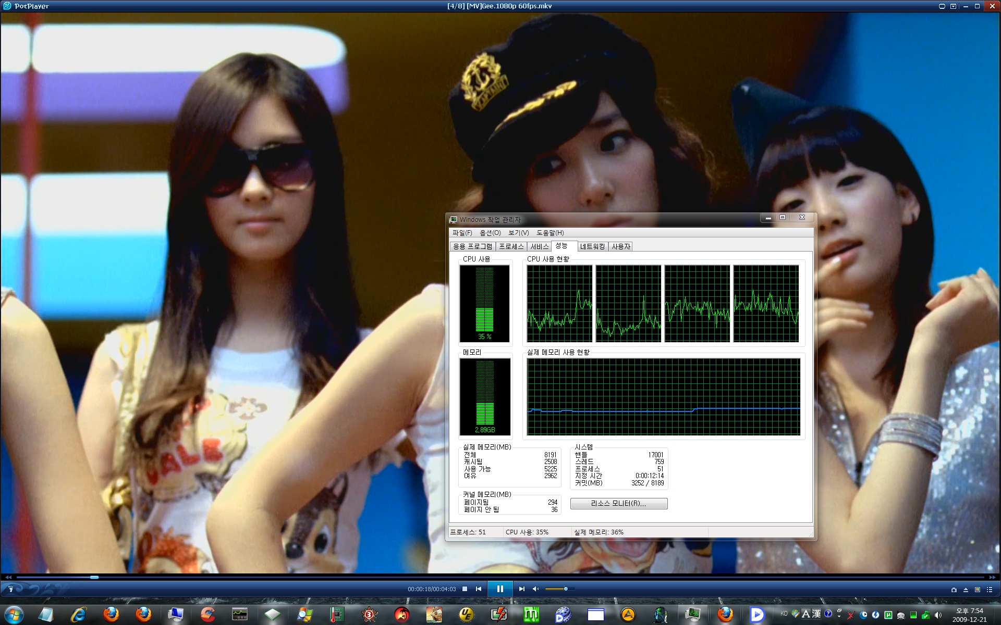Viewport: 1001px width, 625px height.
Task: Open the PotPlayer title bar dropdown button
Action: pyautogui.click(x=953, y=6)
